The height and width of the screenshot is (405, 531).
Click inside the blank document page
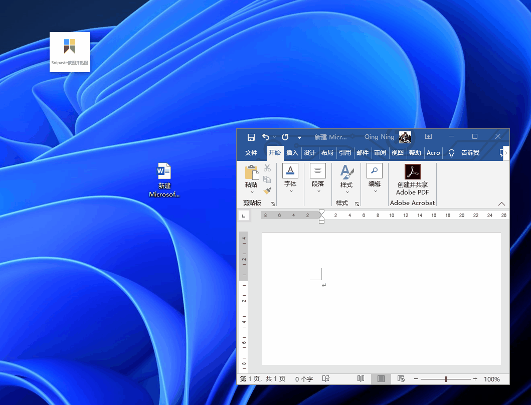(381, 298)
